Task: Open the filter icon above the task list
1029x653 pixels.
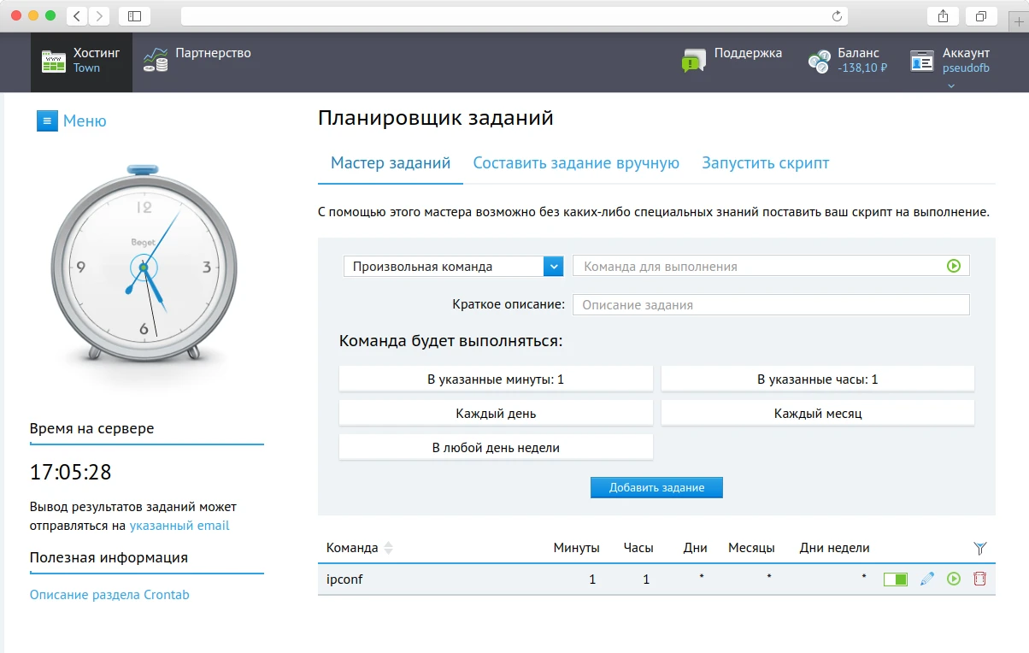Action: click(980, 547)
